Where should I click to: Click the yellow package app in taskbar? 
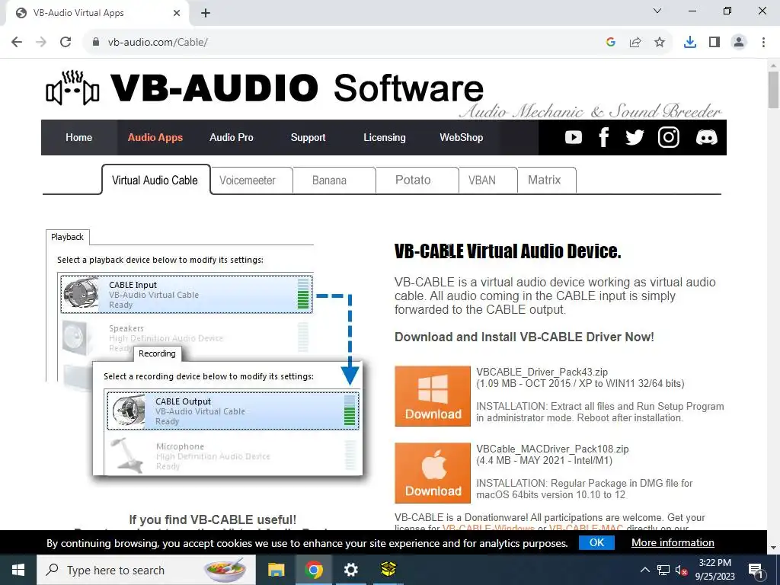point(388,570)
